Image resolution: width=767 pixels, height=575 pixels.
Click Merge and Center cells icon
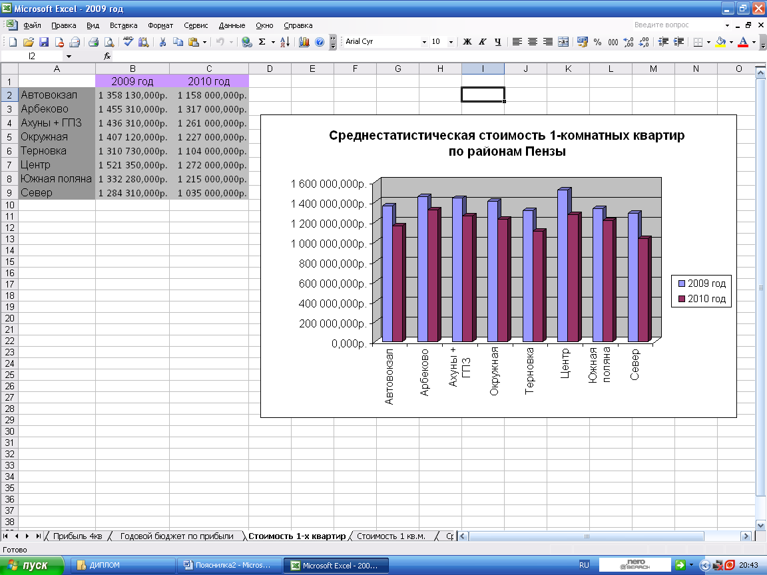pos(563,41)
